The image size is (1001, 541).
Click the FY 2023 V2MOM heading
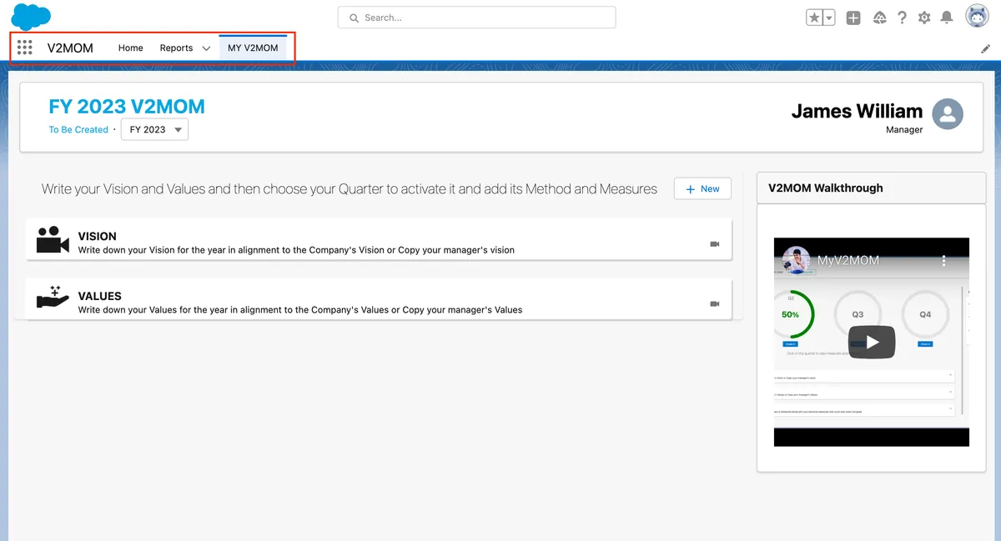[127, 107]
